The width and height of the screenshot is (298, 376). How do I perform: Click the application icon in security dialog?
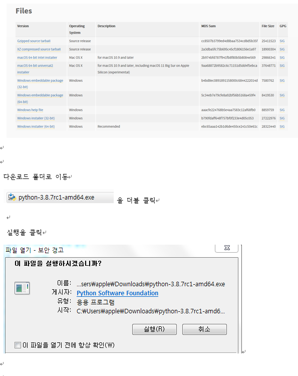click(22, 288)
